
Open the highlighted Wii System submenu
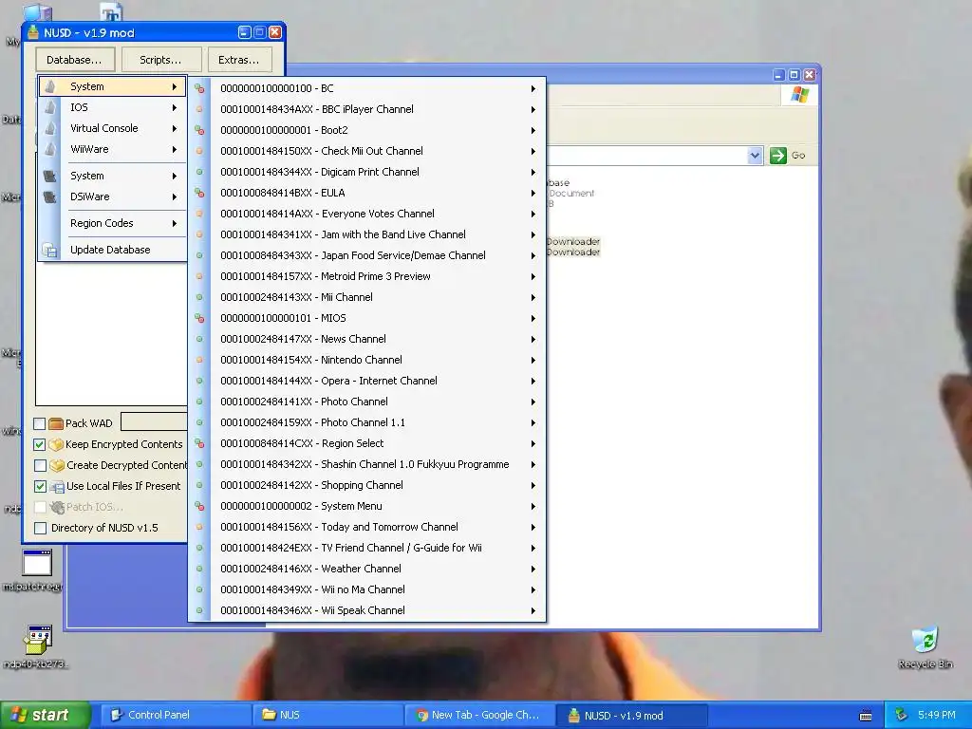point(112,86)
